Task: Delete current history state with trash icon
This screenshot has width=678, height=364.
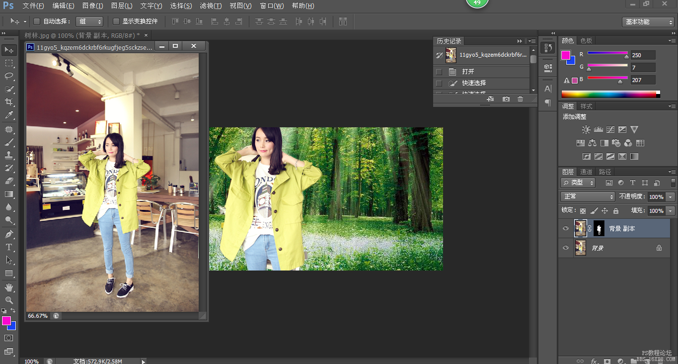Action: (520, 99)
